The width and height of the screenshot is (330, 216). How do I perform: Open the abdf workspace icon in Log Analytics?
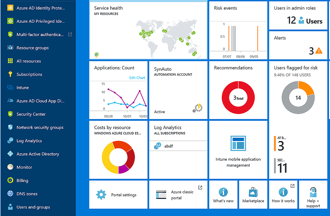(x=158, y=146)
